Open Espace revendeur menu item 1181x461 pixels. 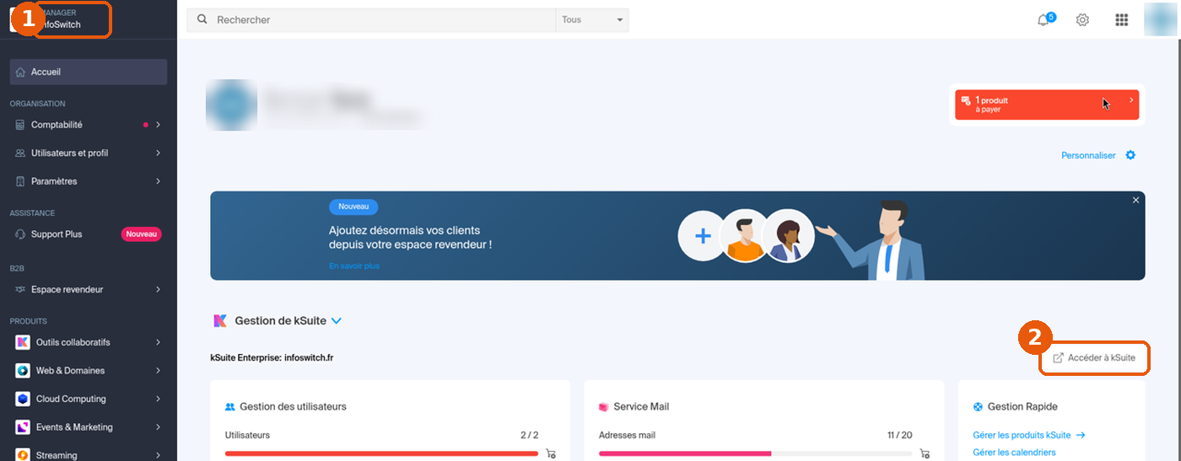(89, 290)
